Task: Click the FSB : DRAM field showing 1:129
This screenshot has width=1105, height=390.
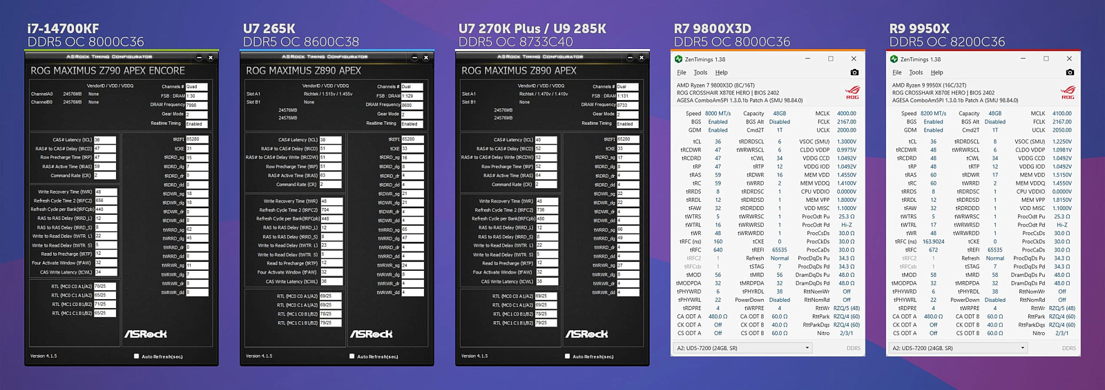Action: pyautogui.click(x=412, y=96)
